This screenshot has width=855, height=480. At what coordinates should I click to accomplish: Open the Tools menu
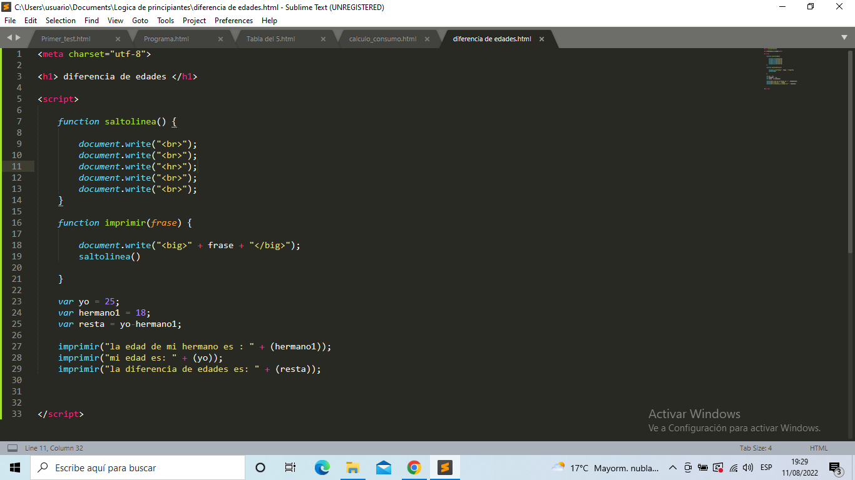(x=166, y=21)
